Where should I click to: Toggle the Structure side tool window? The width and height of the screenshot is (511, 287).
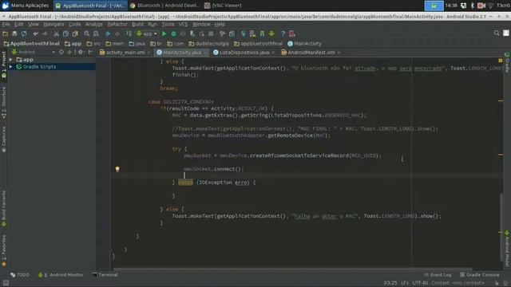point(4,103)
